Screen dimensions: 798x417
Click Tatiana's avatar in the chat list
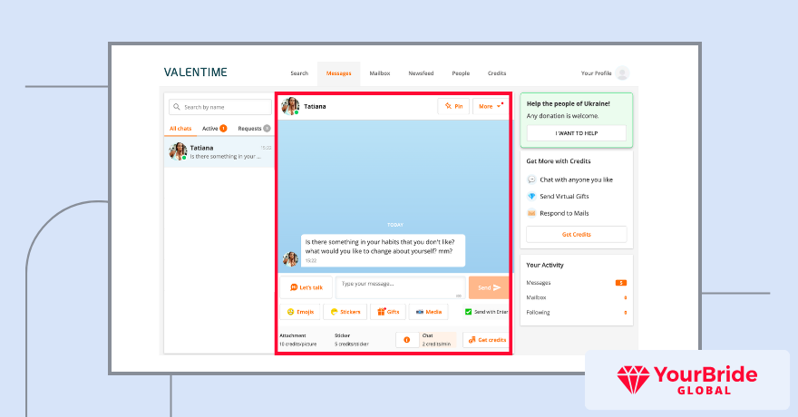click(x=178, y=151)
